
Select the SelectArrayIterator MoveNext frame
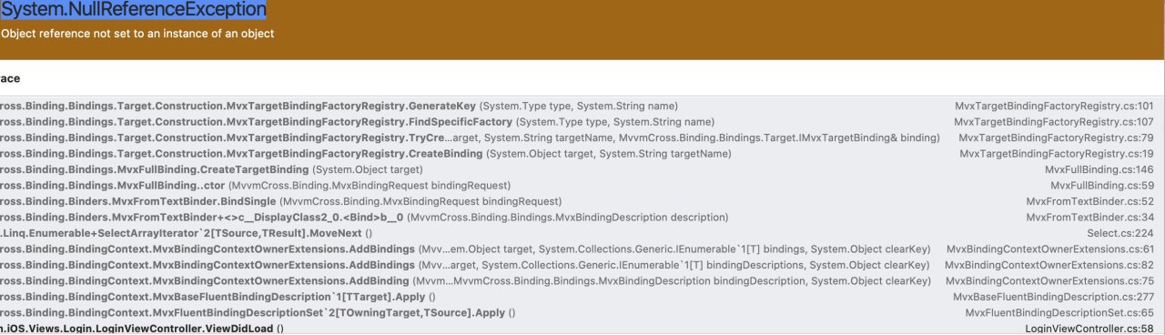tap(582, 232)
